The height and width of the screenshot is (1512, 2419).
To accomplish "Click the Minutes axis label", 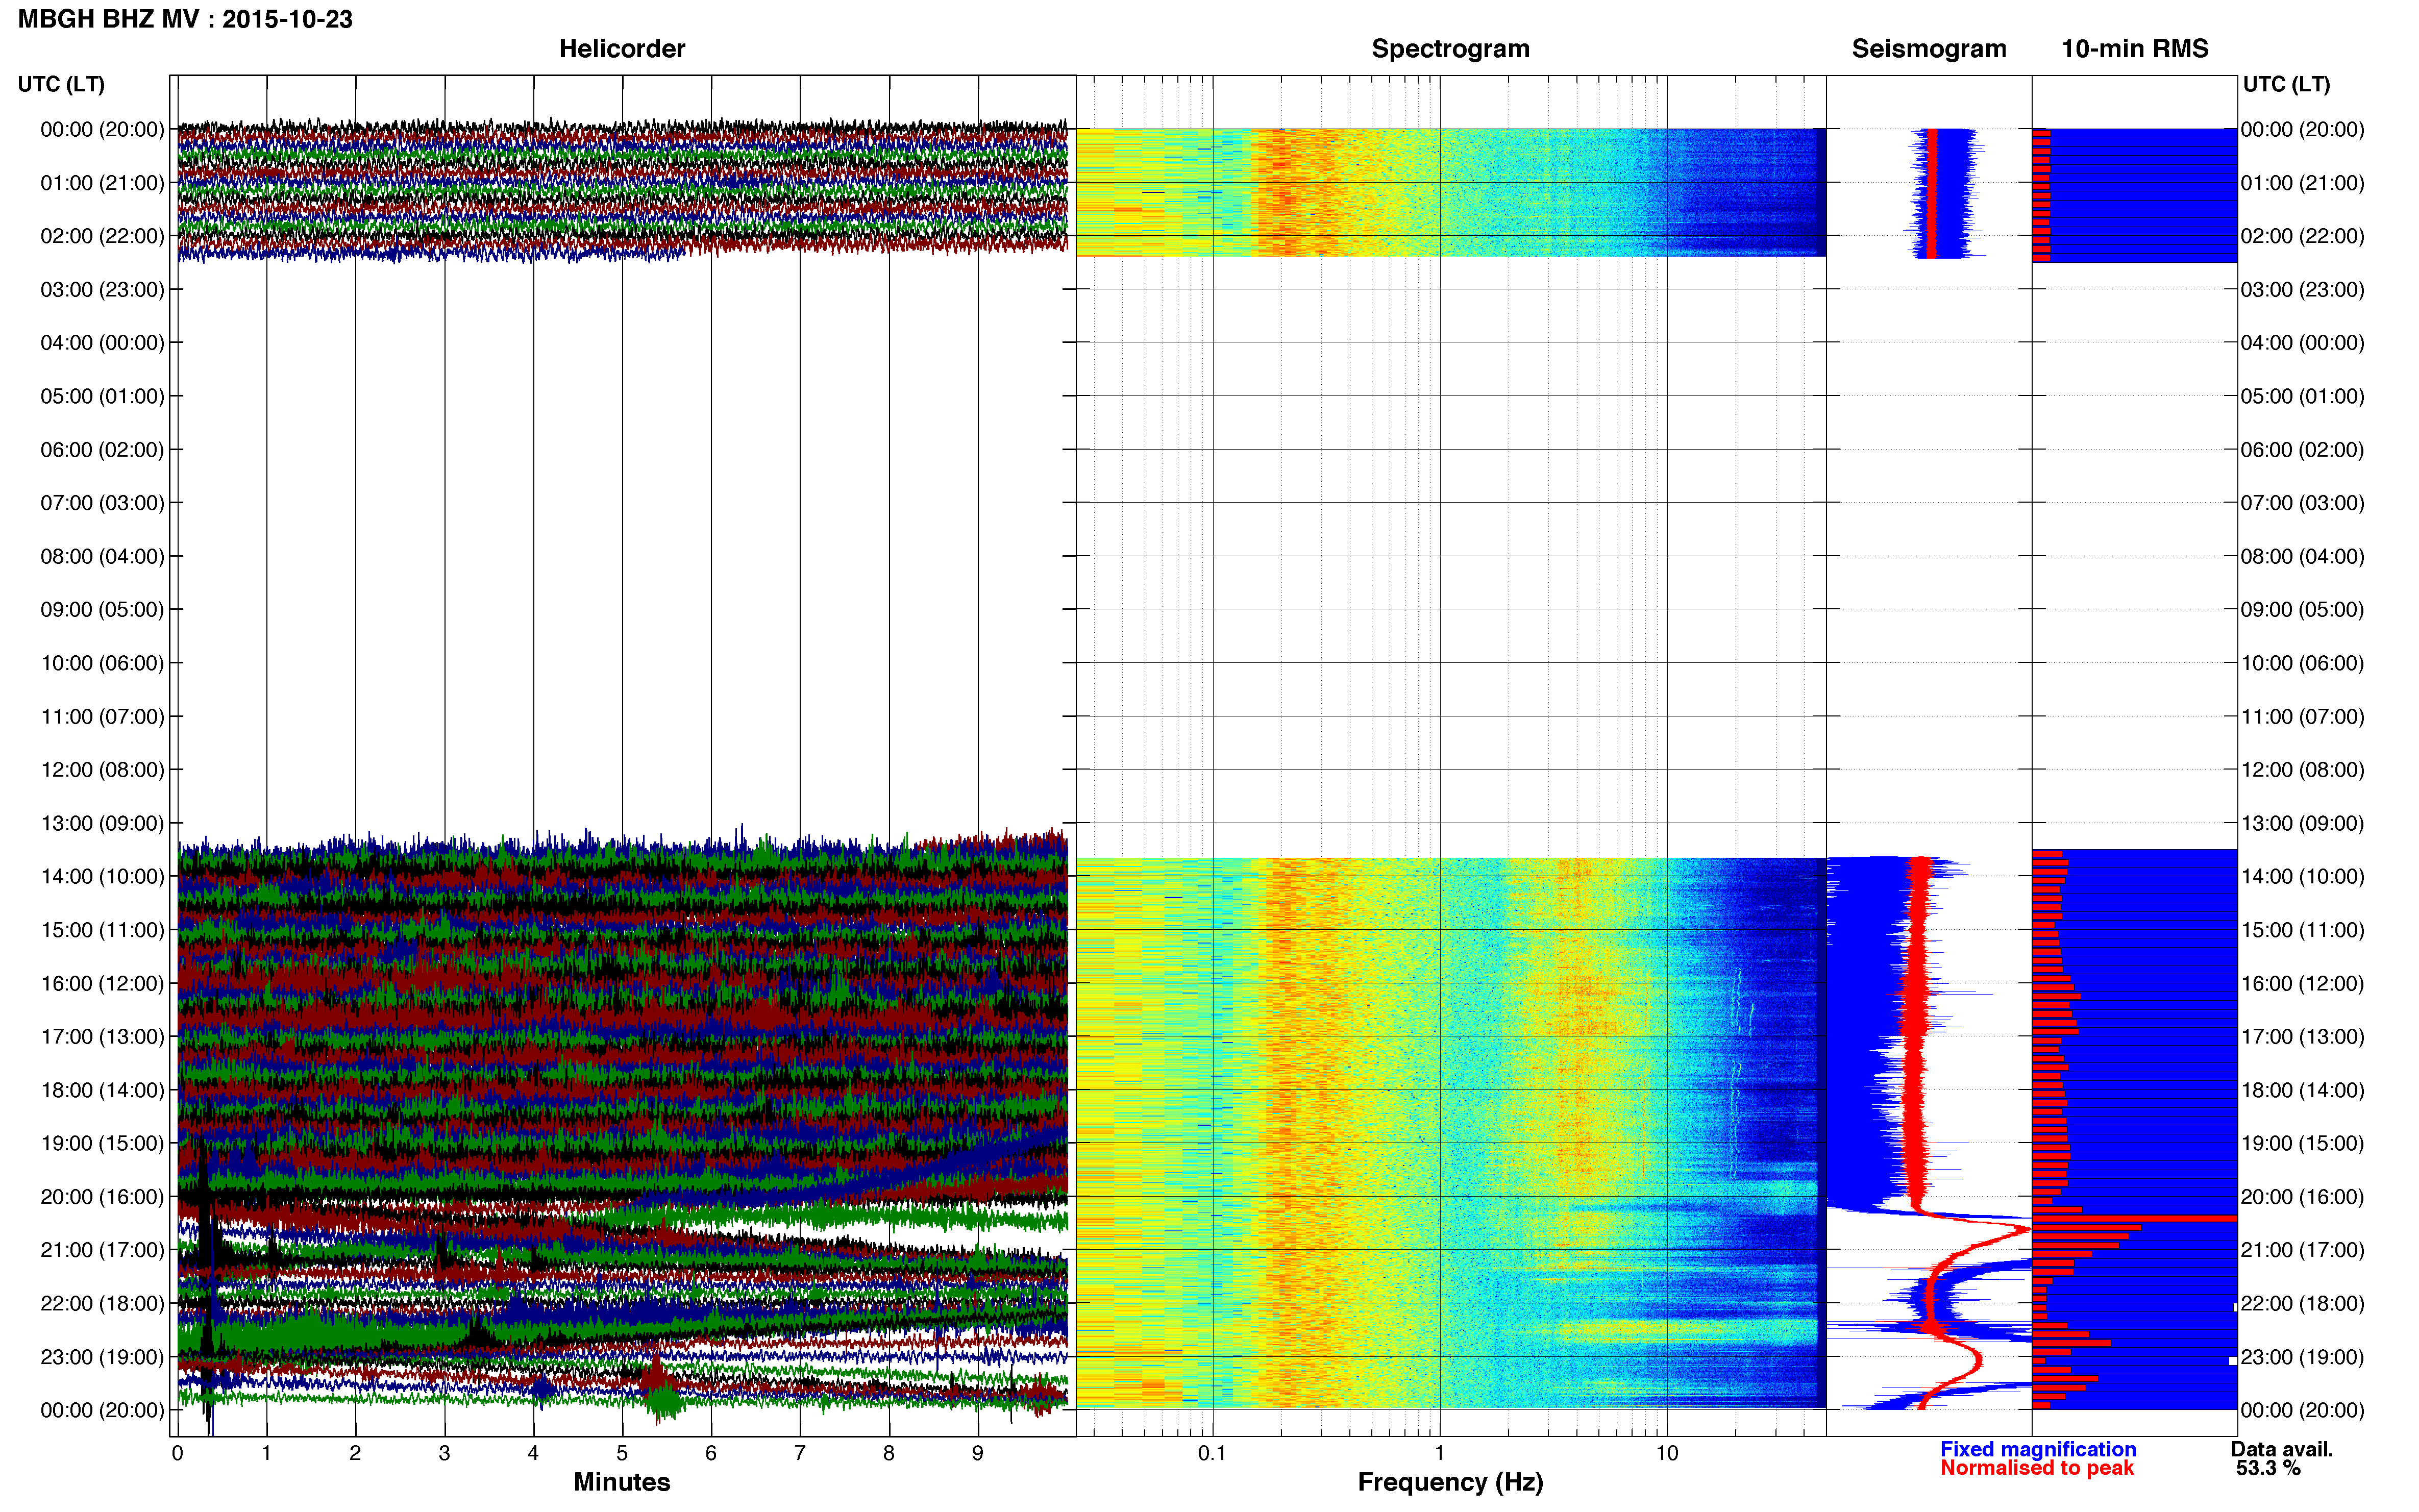I will [x=621, y=1481].
